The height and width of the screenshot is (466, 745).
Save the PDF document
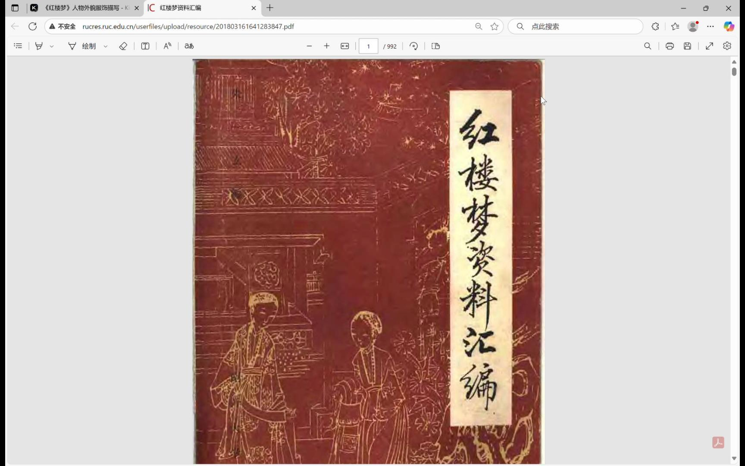[688, 46]
